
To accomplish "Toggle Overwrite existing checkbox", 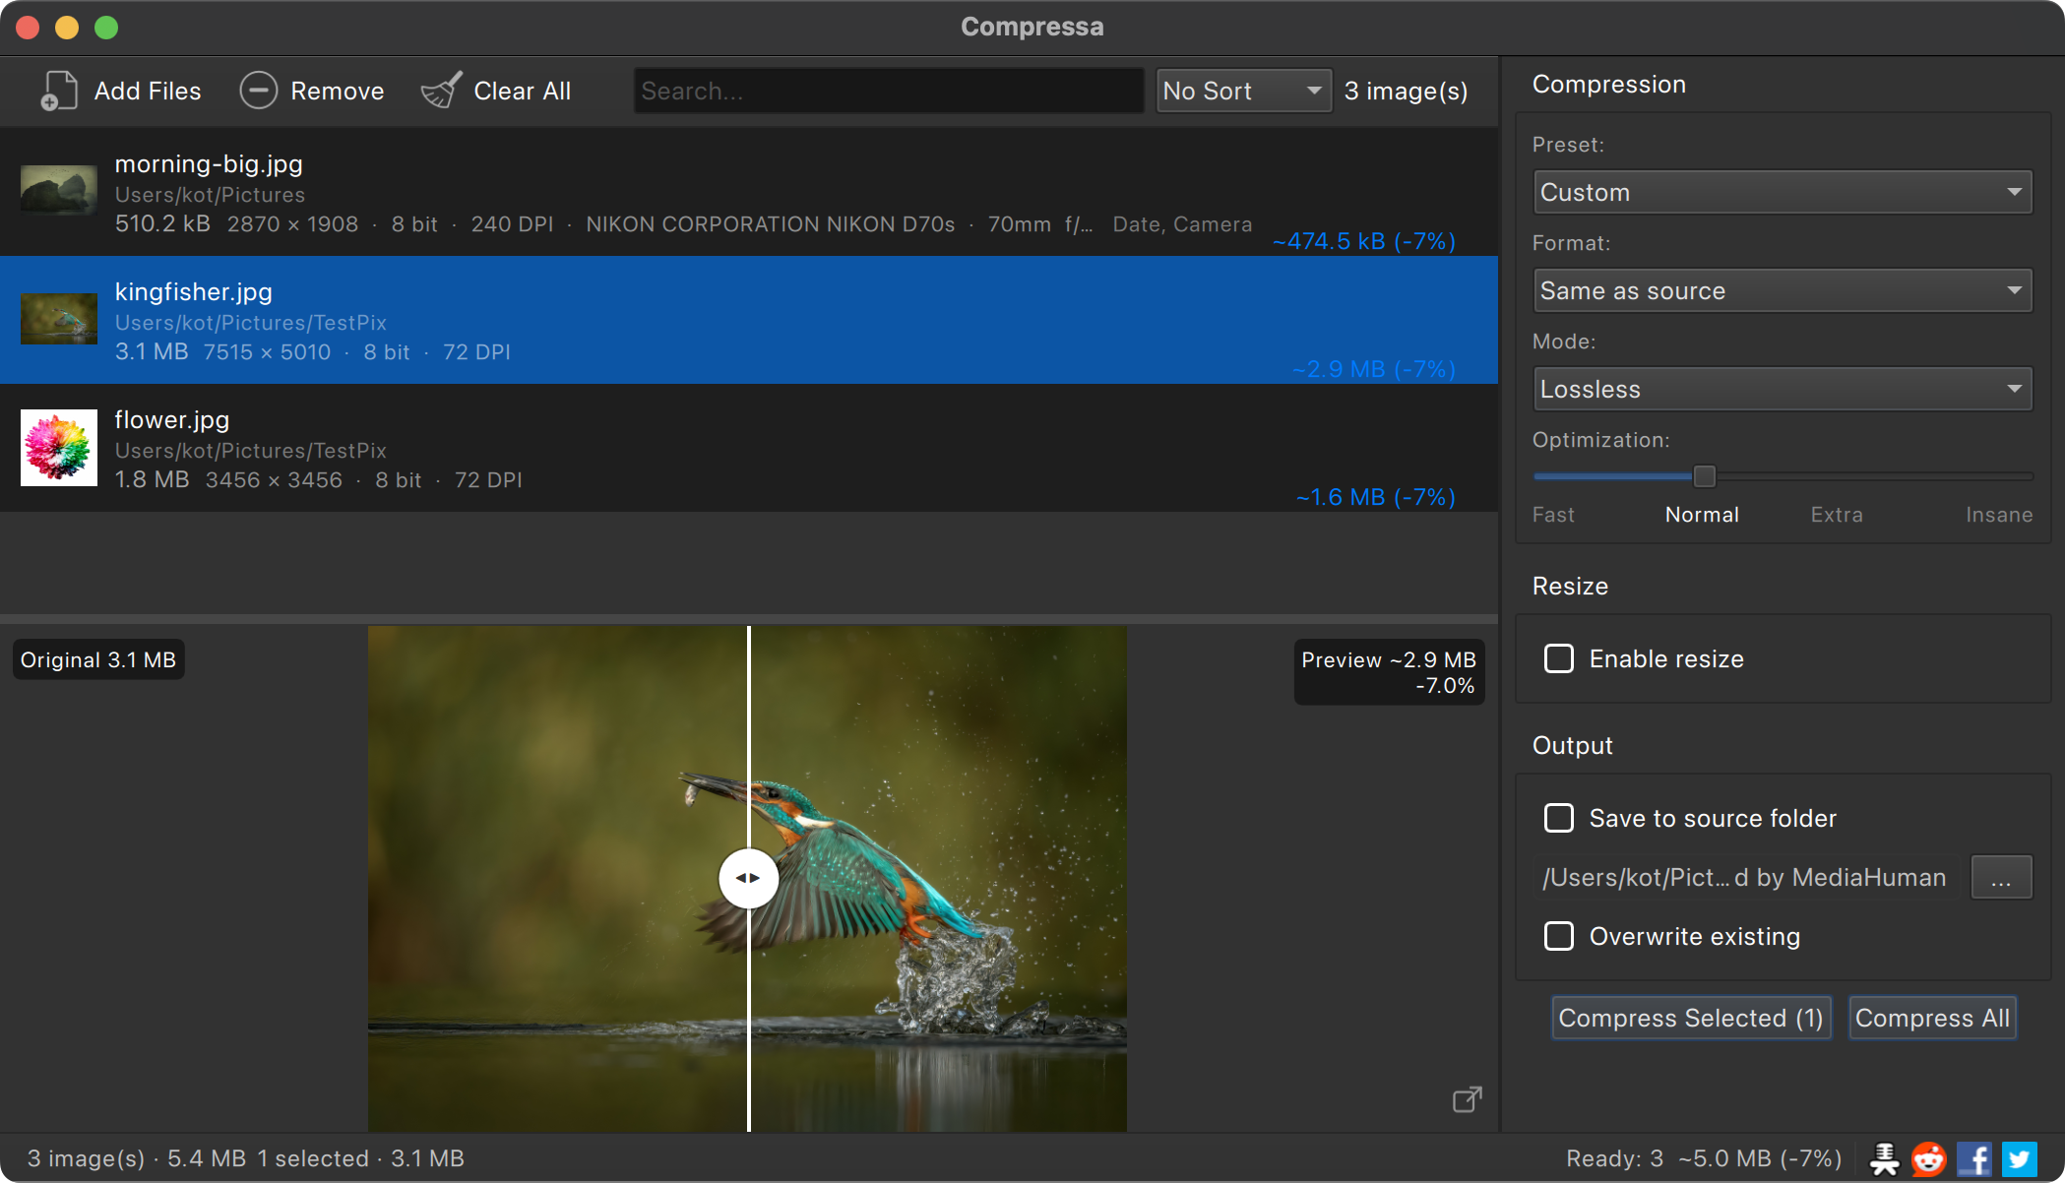I will coord(1559,936).
